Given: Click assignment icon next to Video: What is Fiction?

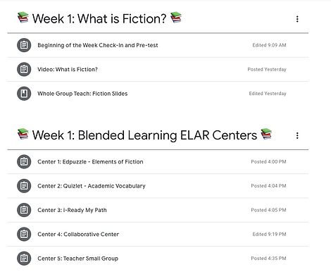Looking at the screenshot, I should [24, 69].
